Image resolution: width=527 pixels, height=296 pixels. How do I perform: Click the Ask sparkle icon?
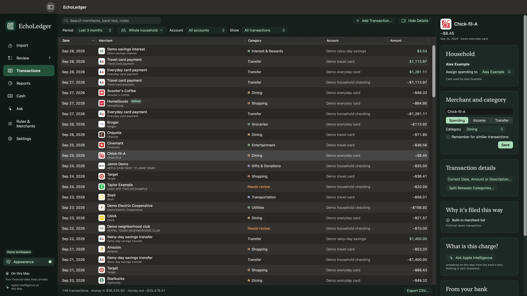point(10,109)
